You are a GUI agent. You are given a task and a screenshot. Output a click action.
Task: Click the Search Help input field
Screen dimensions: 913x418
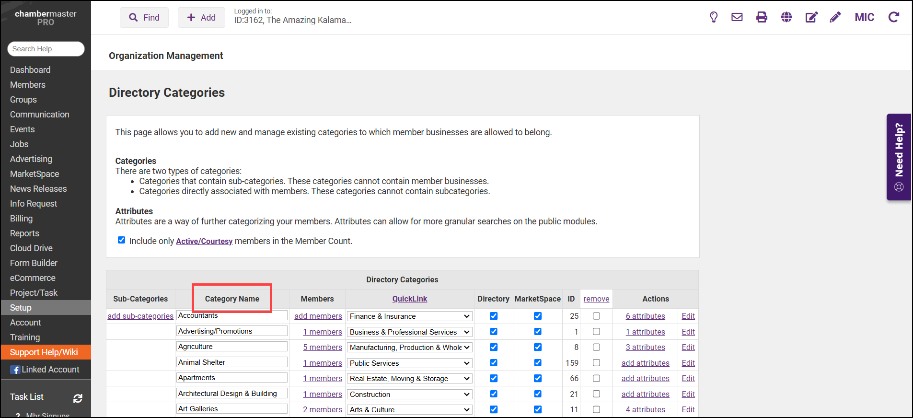[46, 49]
